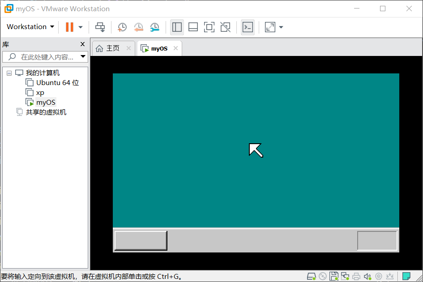
Task: Close the 主页 tab
Action: point(128,48)
